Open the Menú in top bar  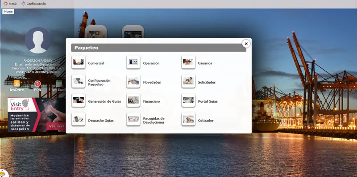tap(10, 4)
